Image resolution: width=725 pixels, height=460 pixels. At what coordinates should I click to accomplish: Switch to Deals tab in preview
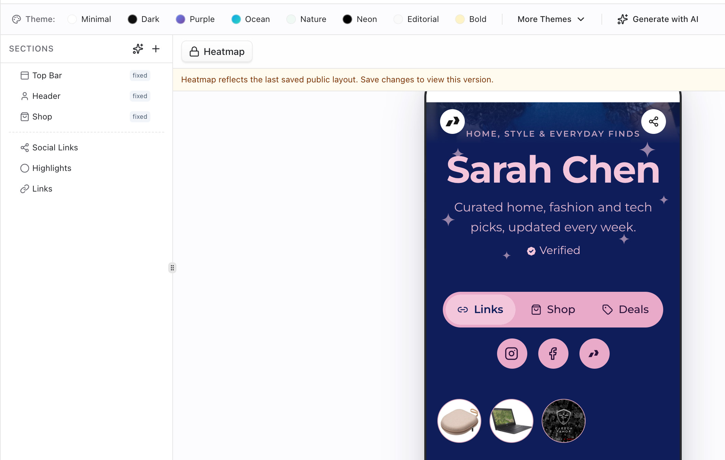(x=625, y=310)
